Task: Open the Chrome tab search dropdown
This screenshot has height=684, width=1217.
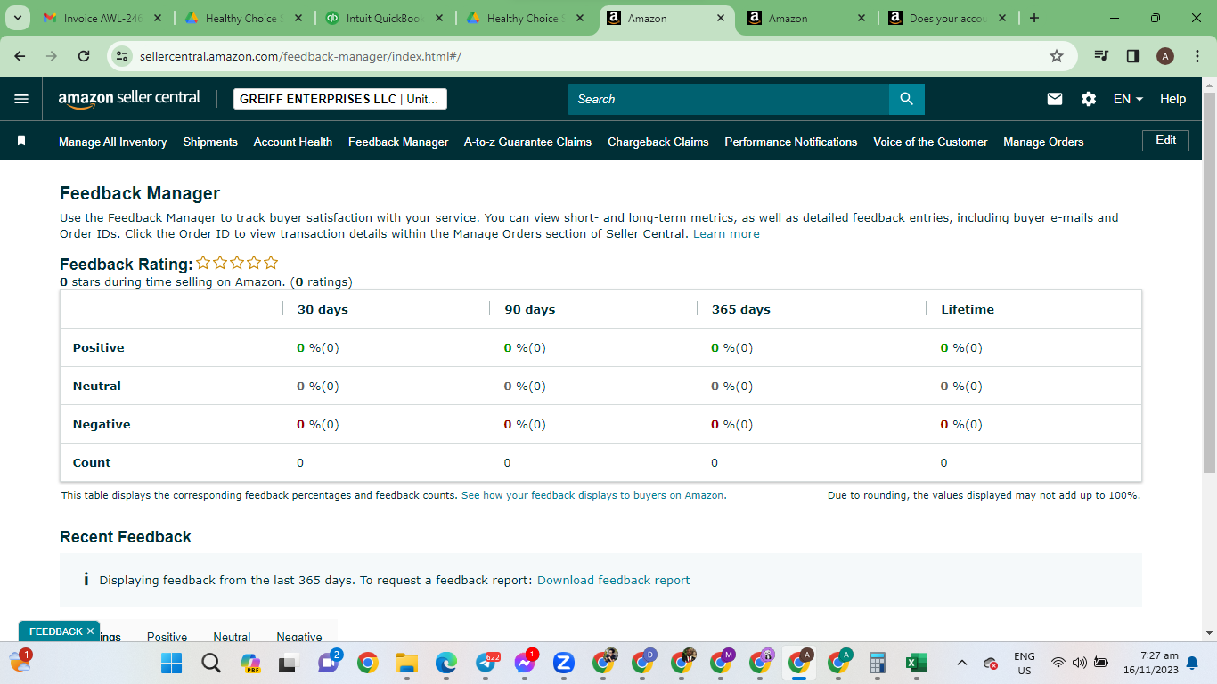Action: 17,18
